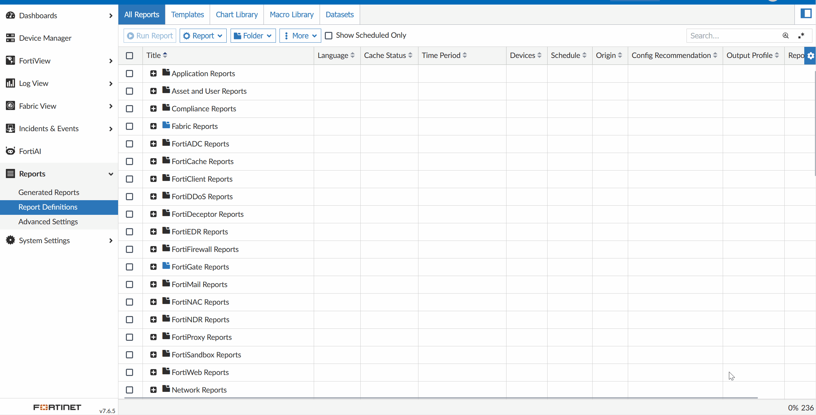Toggle the side panel layout icon
This screenshot has width=816, height=415.
(806, 14)
